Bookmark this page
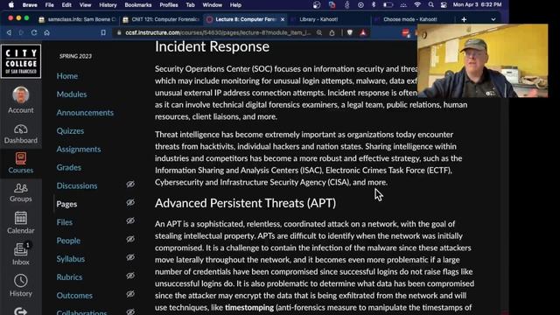This screenshot has width=560, height=315. (103, 32)
